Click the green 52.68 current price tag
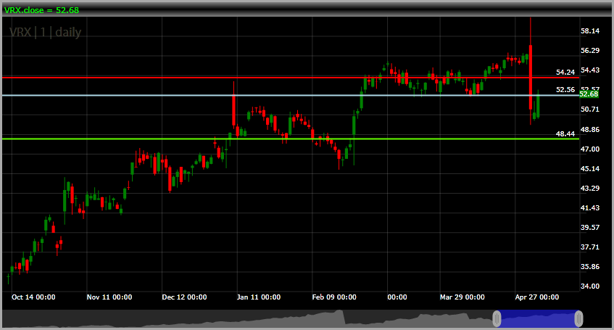The height and width of the screenshot is (330, 614). 589,94
